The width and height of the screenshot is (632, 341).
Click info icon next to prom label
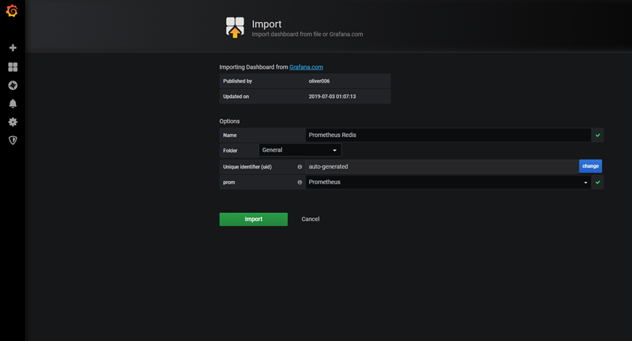299,182
